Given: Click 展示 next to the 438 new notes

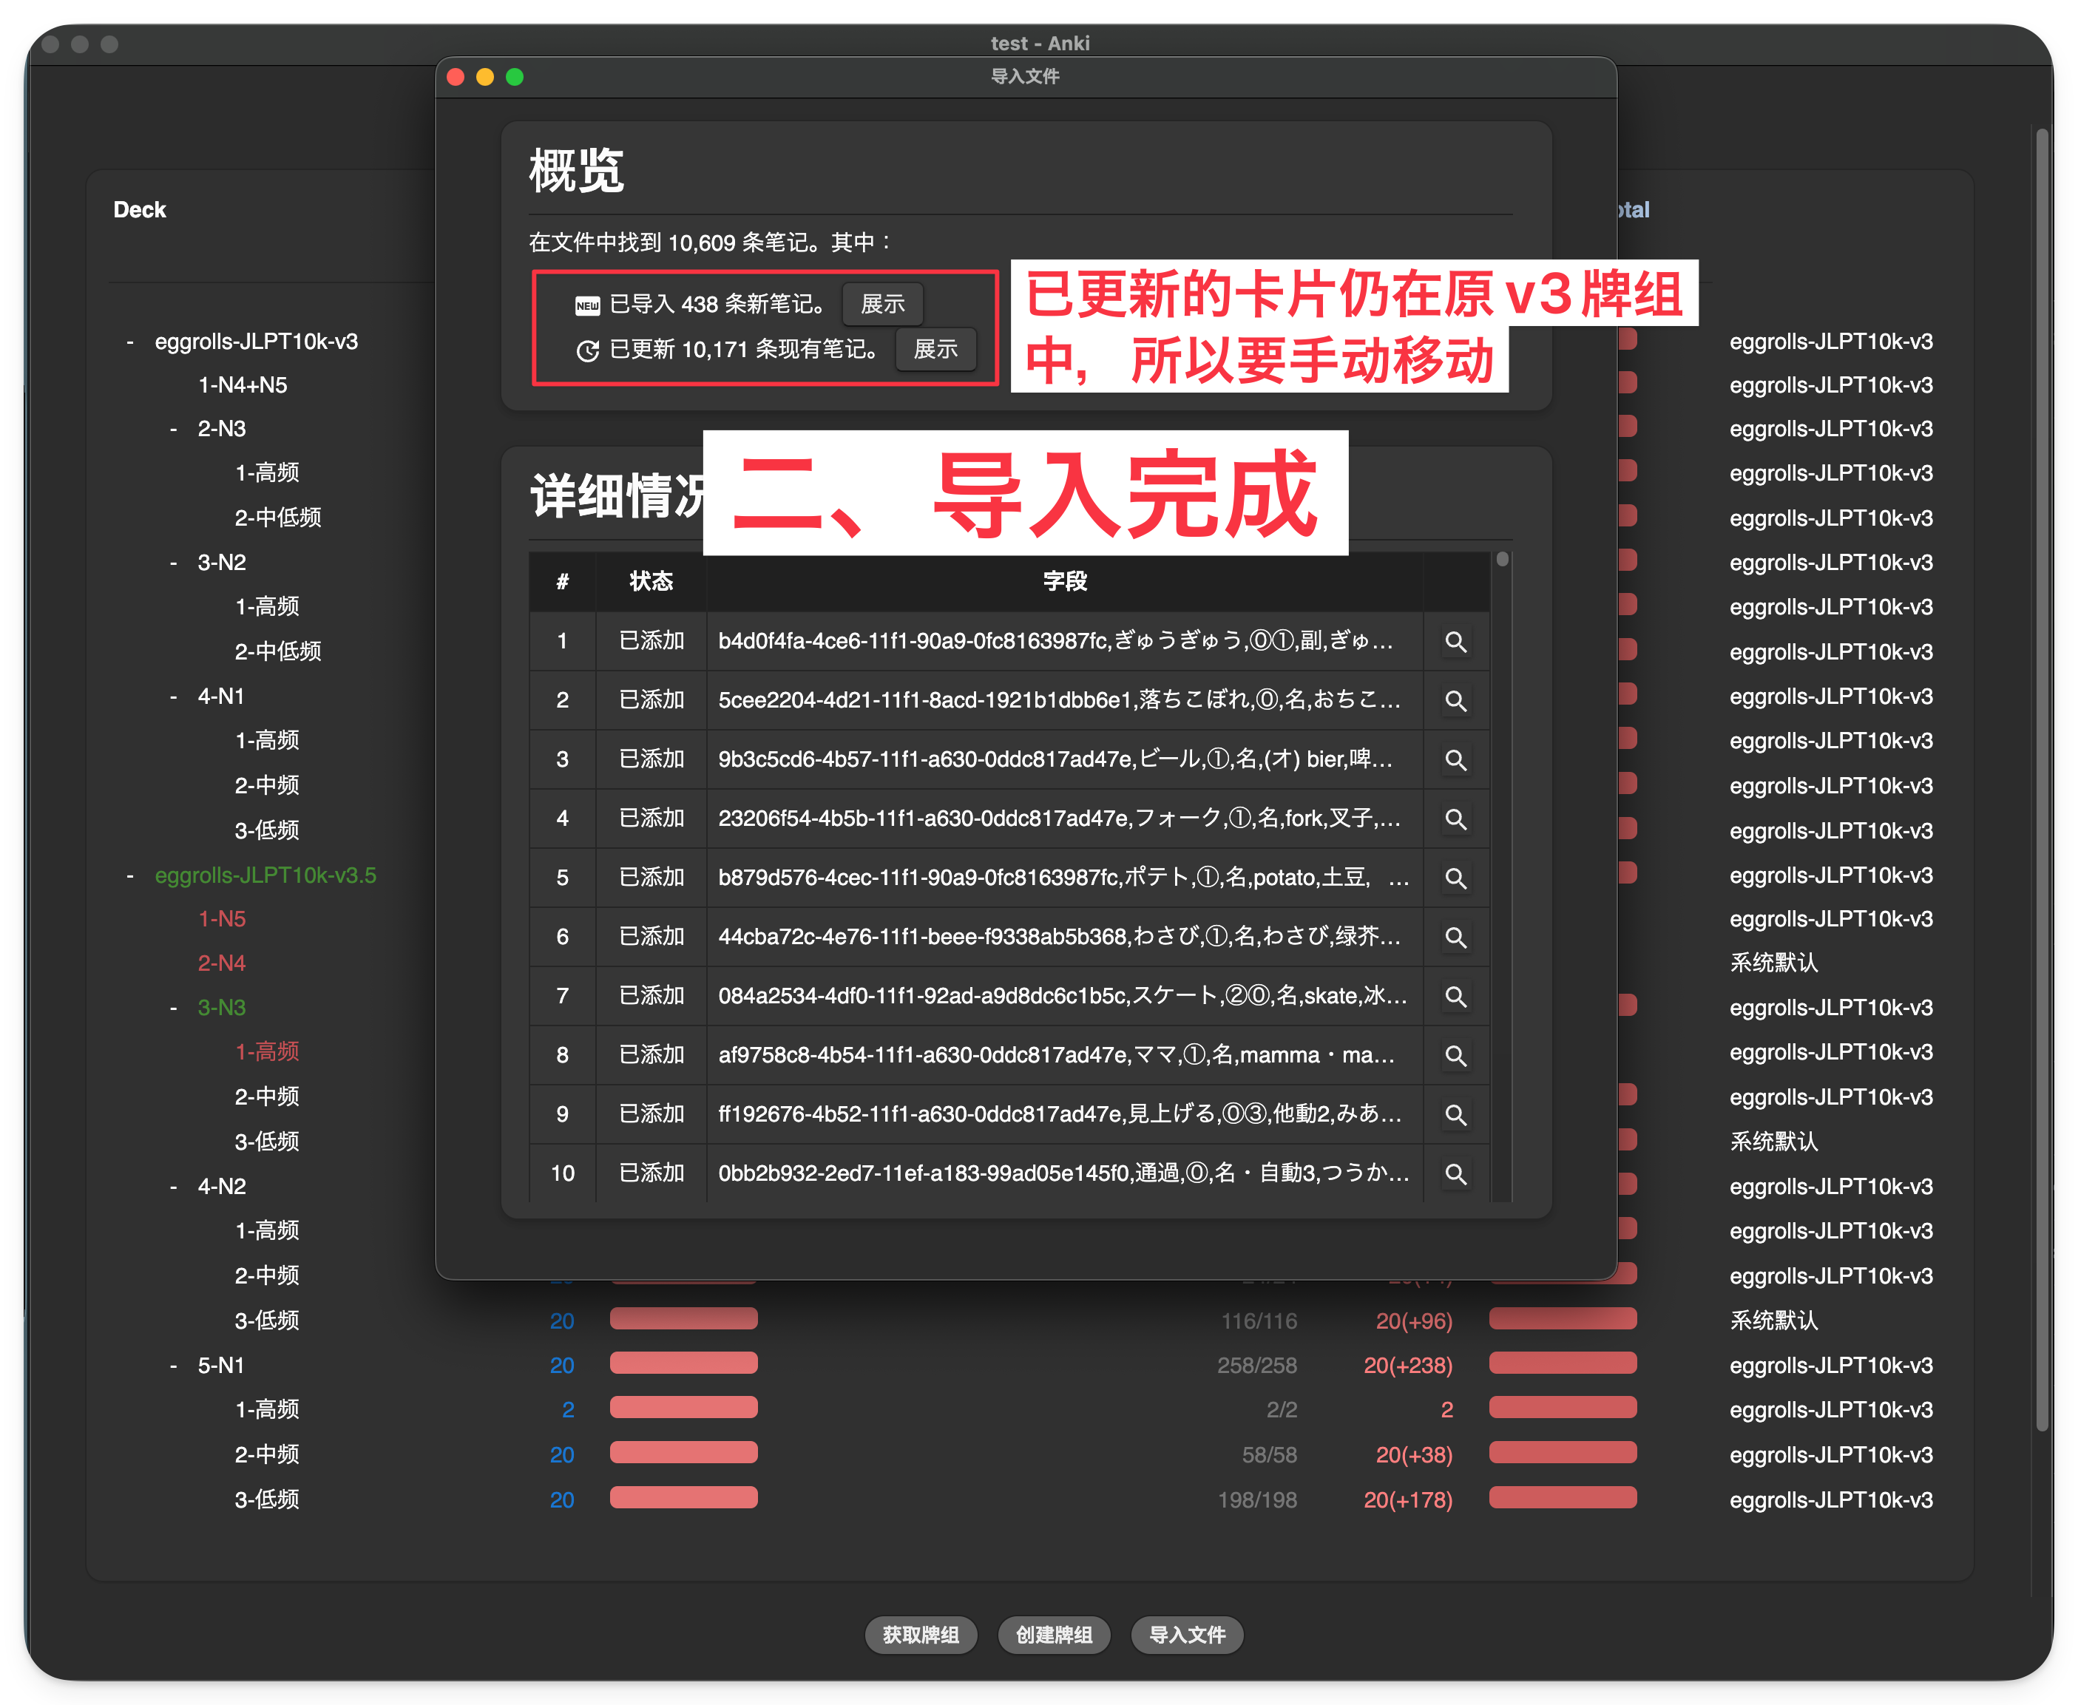Looking at the screenshot, I should tap(882, 305).
